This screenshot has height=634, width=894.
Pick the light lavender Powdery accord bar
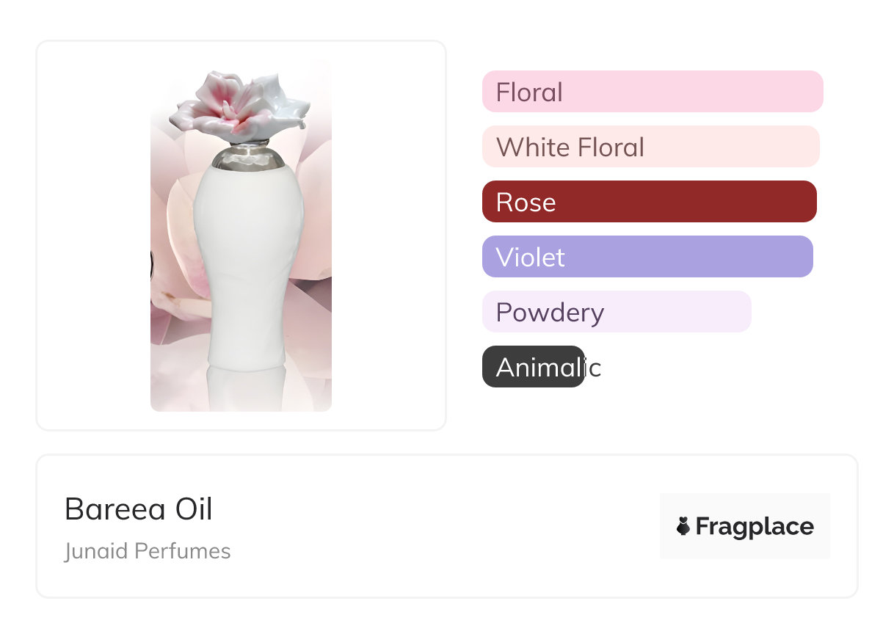(x=617, y=312)
